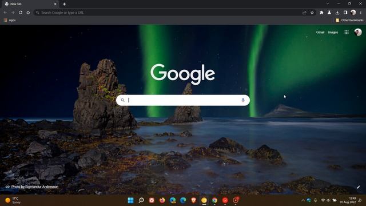The height and width of the screenshot is (206, 366).
Task: Open Windows taskbar search
Action: pyautogui.click(x=141, y=200)
